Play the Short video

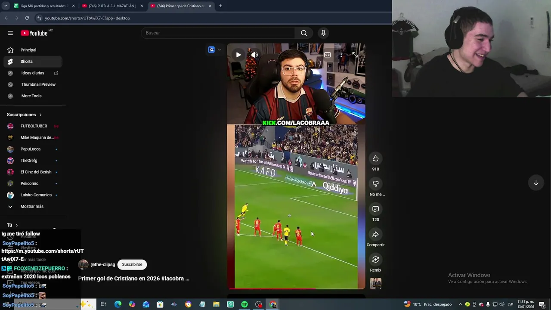click(x=238, y=55)
